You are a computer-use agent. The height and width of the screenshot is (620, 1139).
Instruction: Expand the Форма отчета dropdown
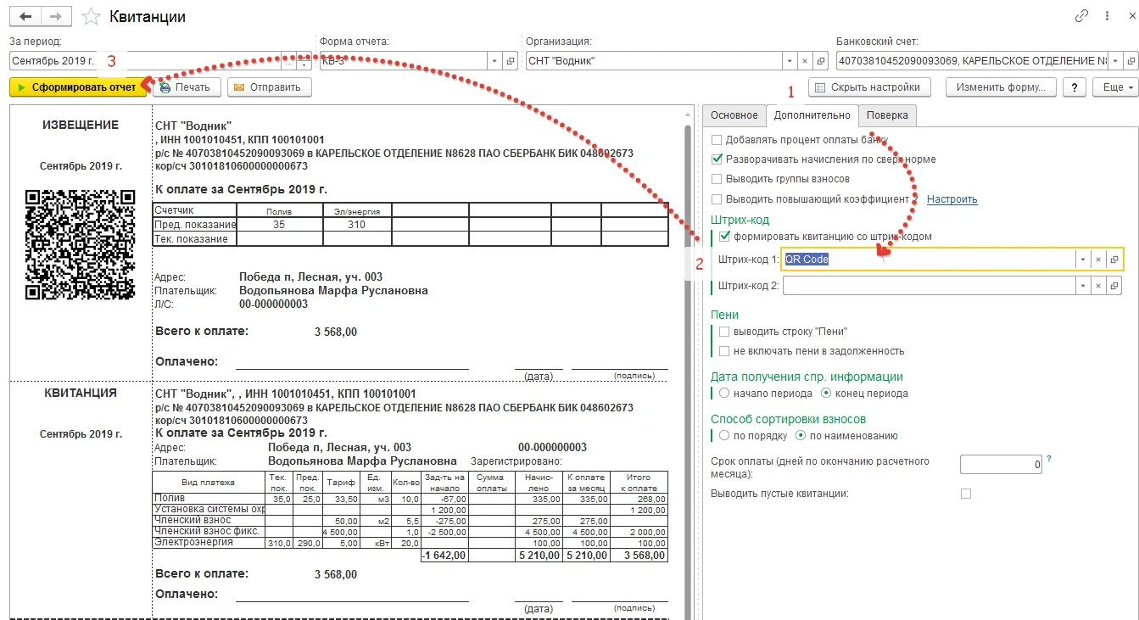coord(495,61)
